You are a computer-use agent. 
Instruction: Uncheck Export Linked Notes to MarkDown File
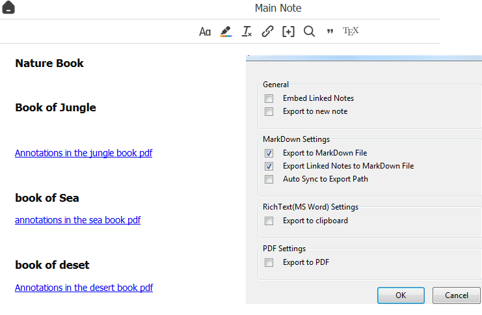click(269, 167)
